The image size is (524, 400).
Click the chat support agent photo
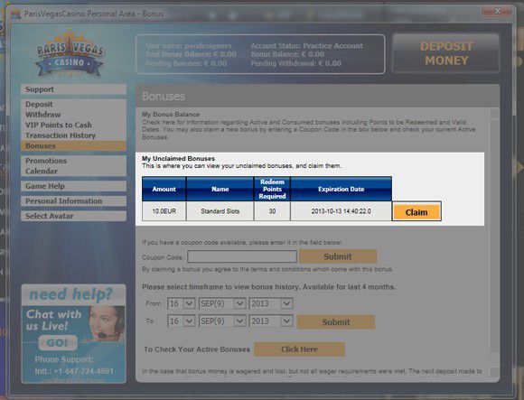[x=106, y=323]
